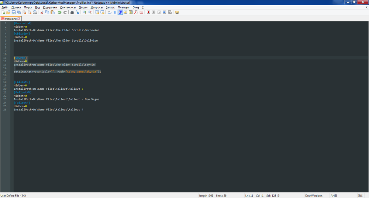This screenshot has height=198, width=369.
Task: Click the macro Playback icon
Action: [159, 12]
